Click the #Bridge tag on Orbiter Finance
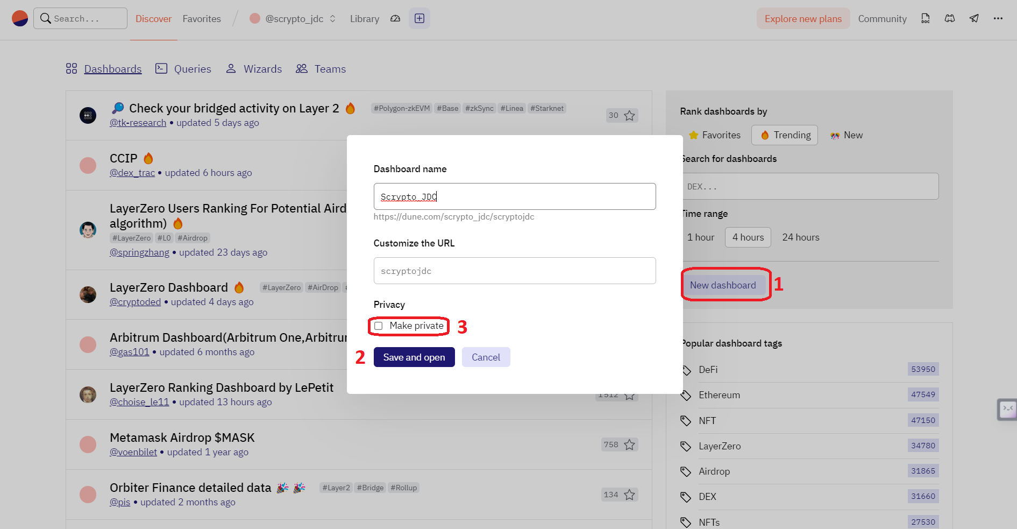1017x529 pixels. [371, 488]
